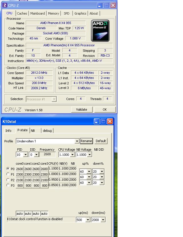Select the P2 radio button
The height and width of the screenshot is (237, 183).
click(8, 180)
